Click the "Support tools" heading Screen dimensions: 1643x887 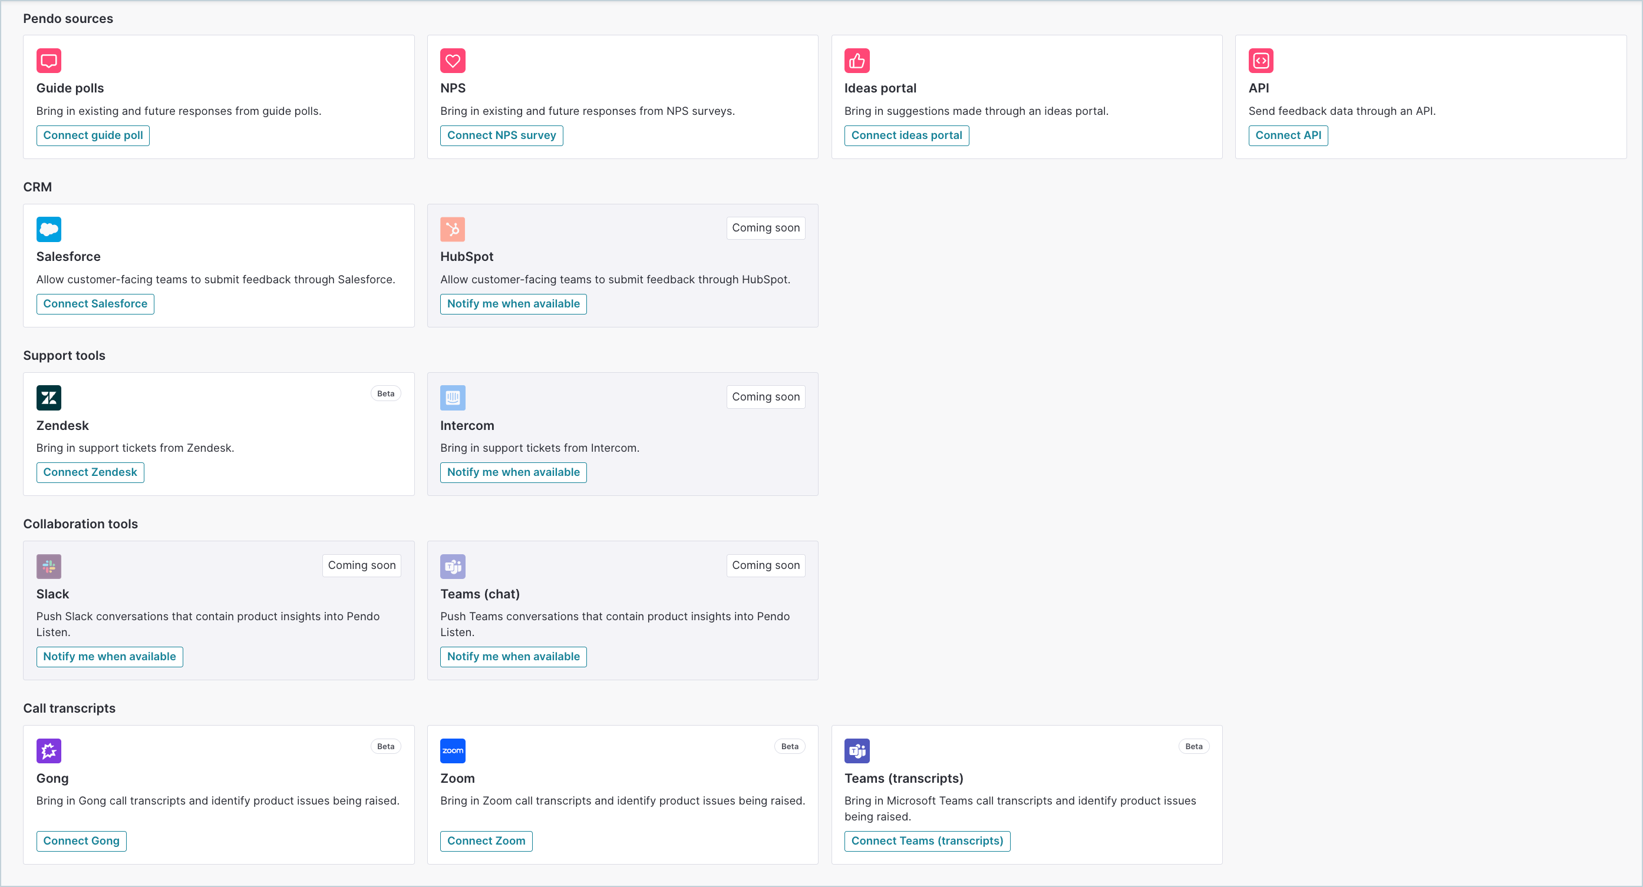[64, 356]
